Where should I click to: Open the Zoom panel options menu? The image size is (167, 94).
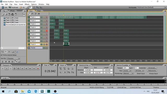click(75, 65)
